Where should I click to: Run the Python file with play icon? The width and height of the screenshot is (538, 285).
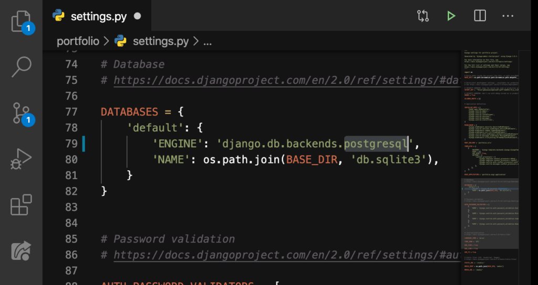click(451, 16)
